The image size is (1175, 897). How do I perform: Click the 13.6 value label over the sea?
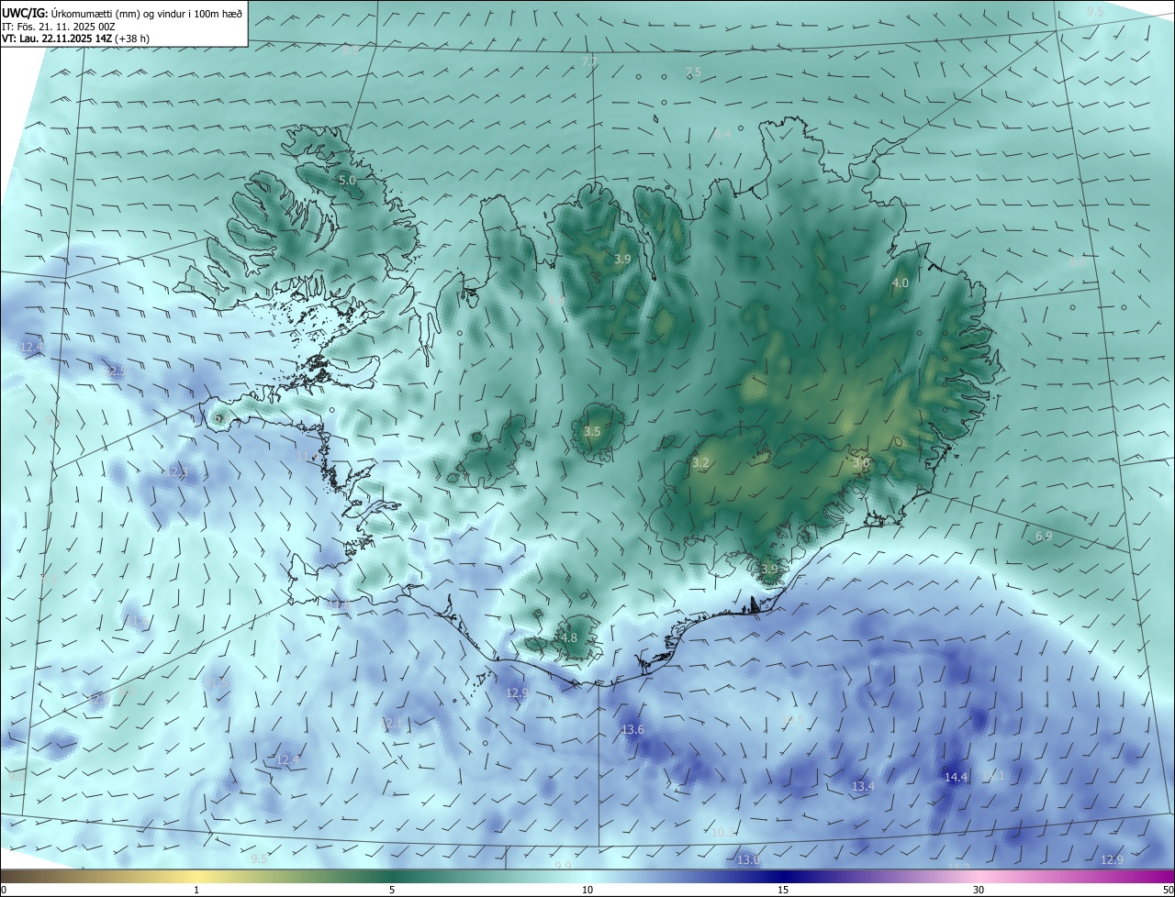pyautogui.click(x=632, y=730)
